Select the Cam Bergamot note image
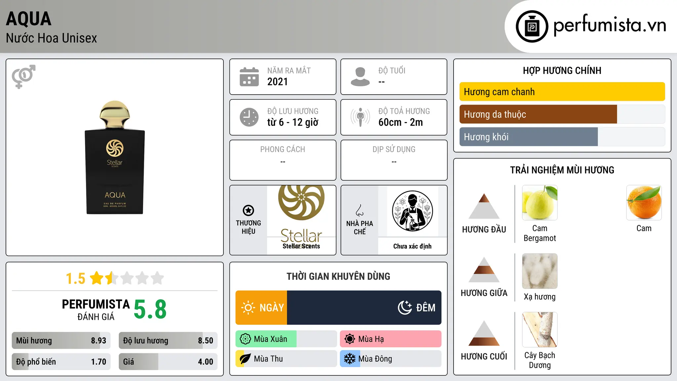The image size is (677, 381). 540,203
